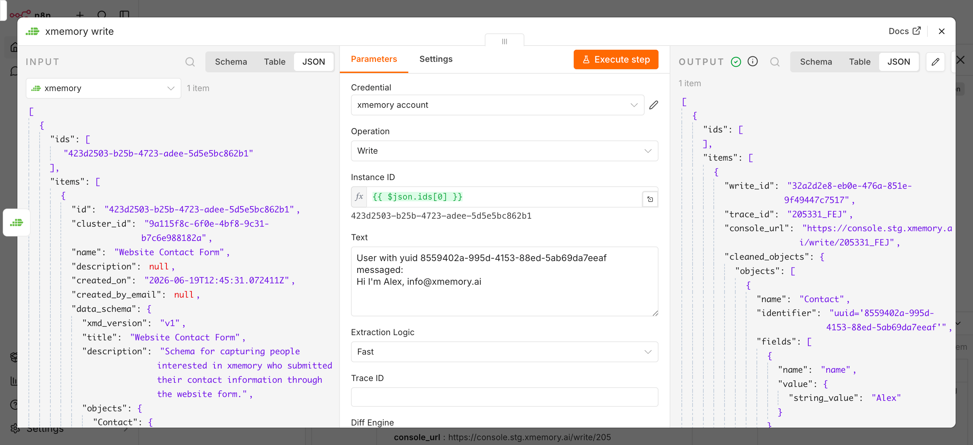Open Extraction Logic Fast dropdown
Viewport: 973px width, 445px height.
tap(504, 352)
